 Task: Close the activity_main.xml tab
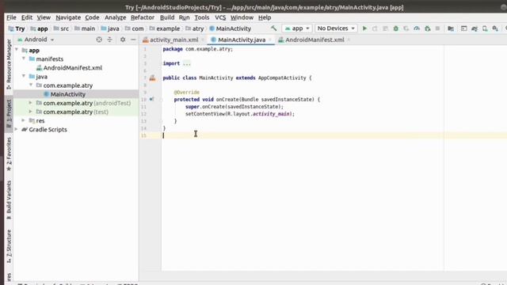pyautogui.click(x=203, y=40)
